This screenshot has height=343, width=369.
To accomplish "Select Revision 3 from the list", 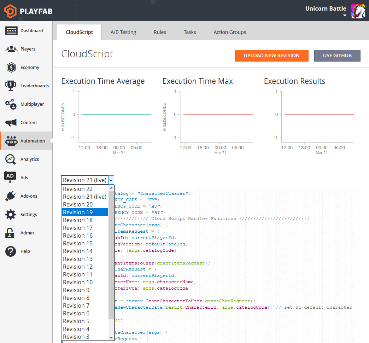I will [x=85, y=337].
